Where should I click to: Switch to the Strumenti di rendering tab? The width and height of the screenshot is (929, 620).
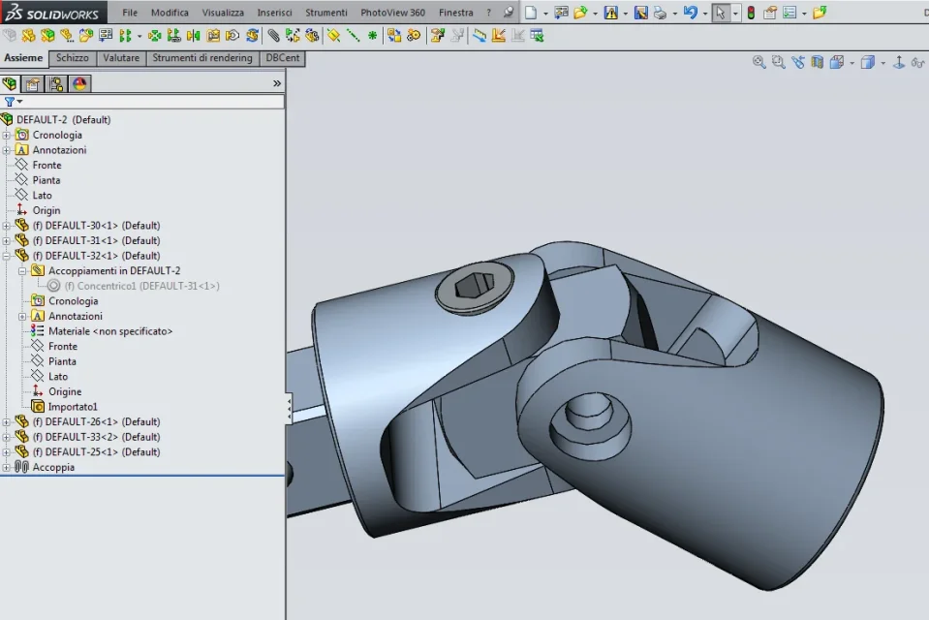[x=202, y=58]
